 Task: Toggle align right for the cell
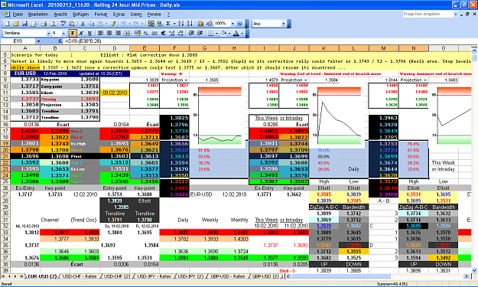click(118, 33)
